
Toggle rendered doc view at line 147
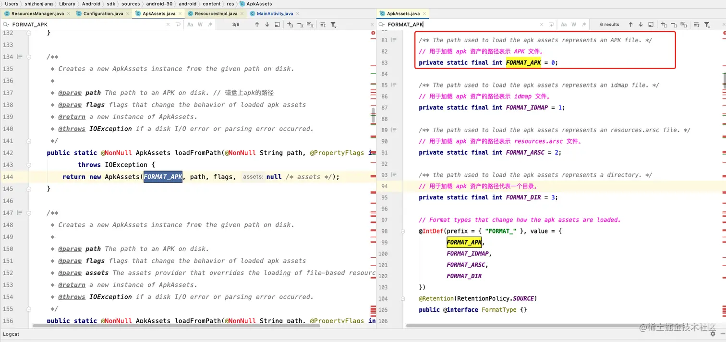pyautogui.click(x=20, y=213)
